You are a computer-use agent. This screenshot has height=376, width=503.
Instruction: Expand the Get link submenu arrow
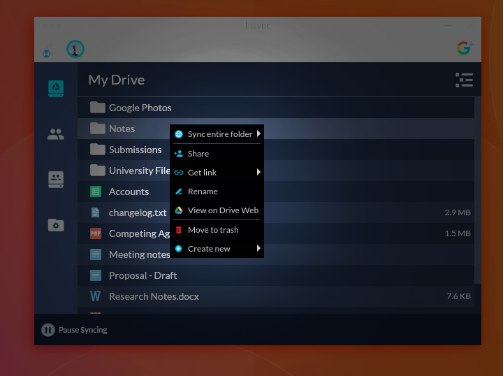coord(258,173)
